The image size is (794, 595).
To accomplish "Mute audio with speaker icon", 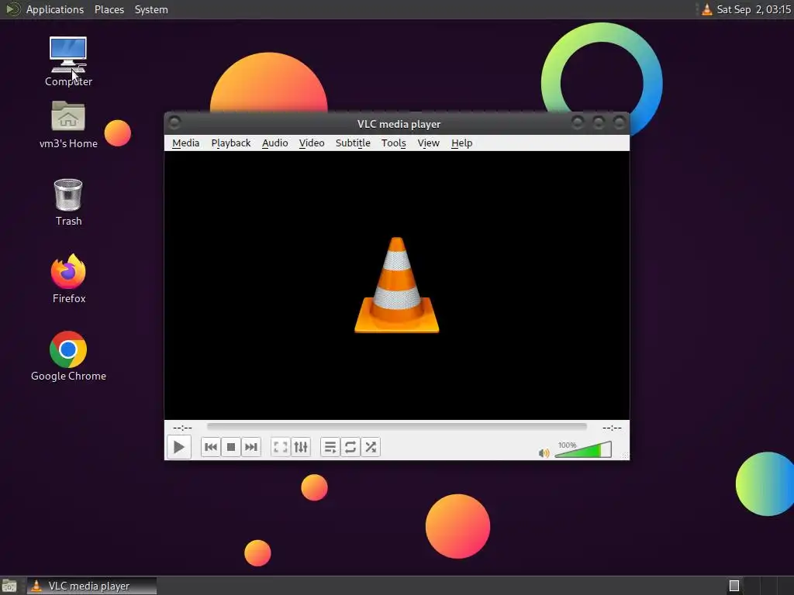I will (x=544, y=452).
